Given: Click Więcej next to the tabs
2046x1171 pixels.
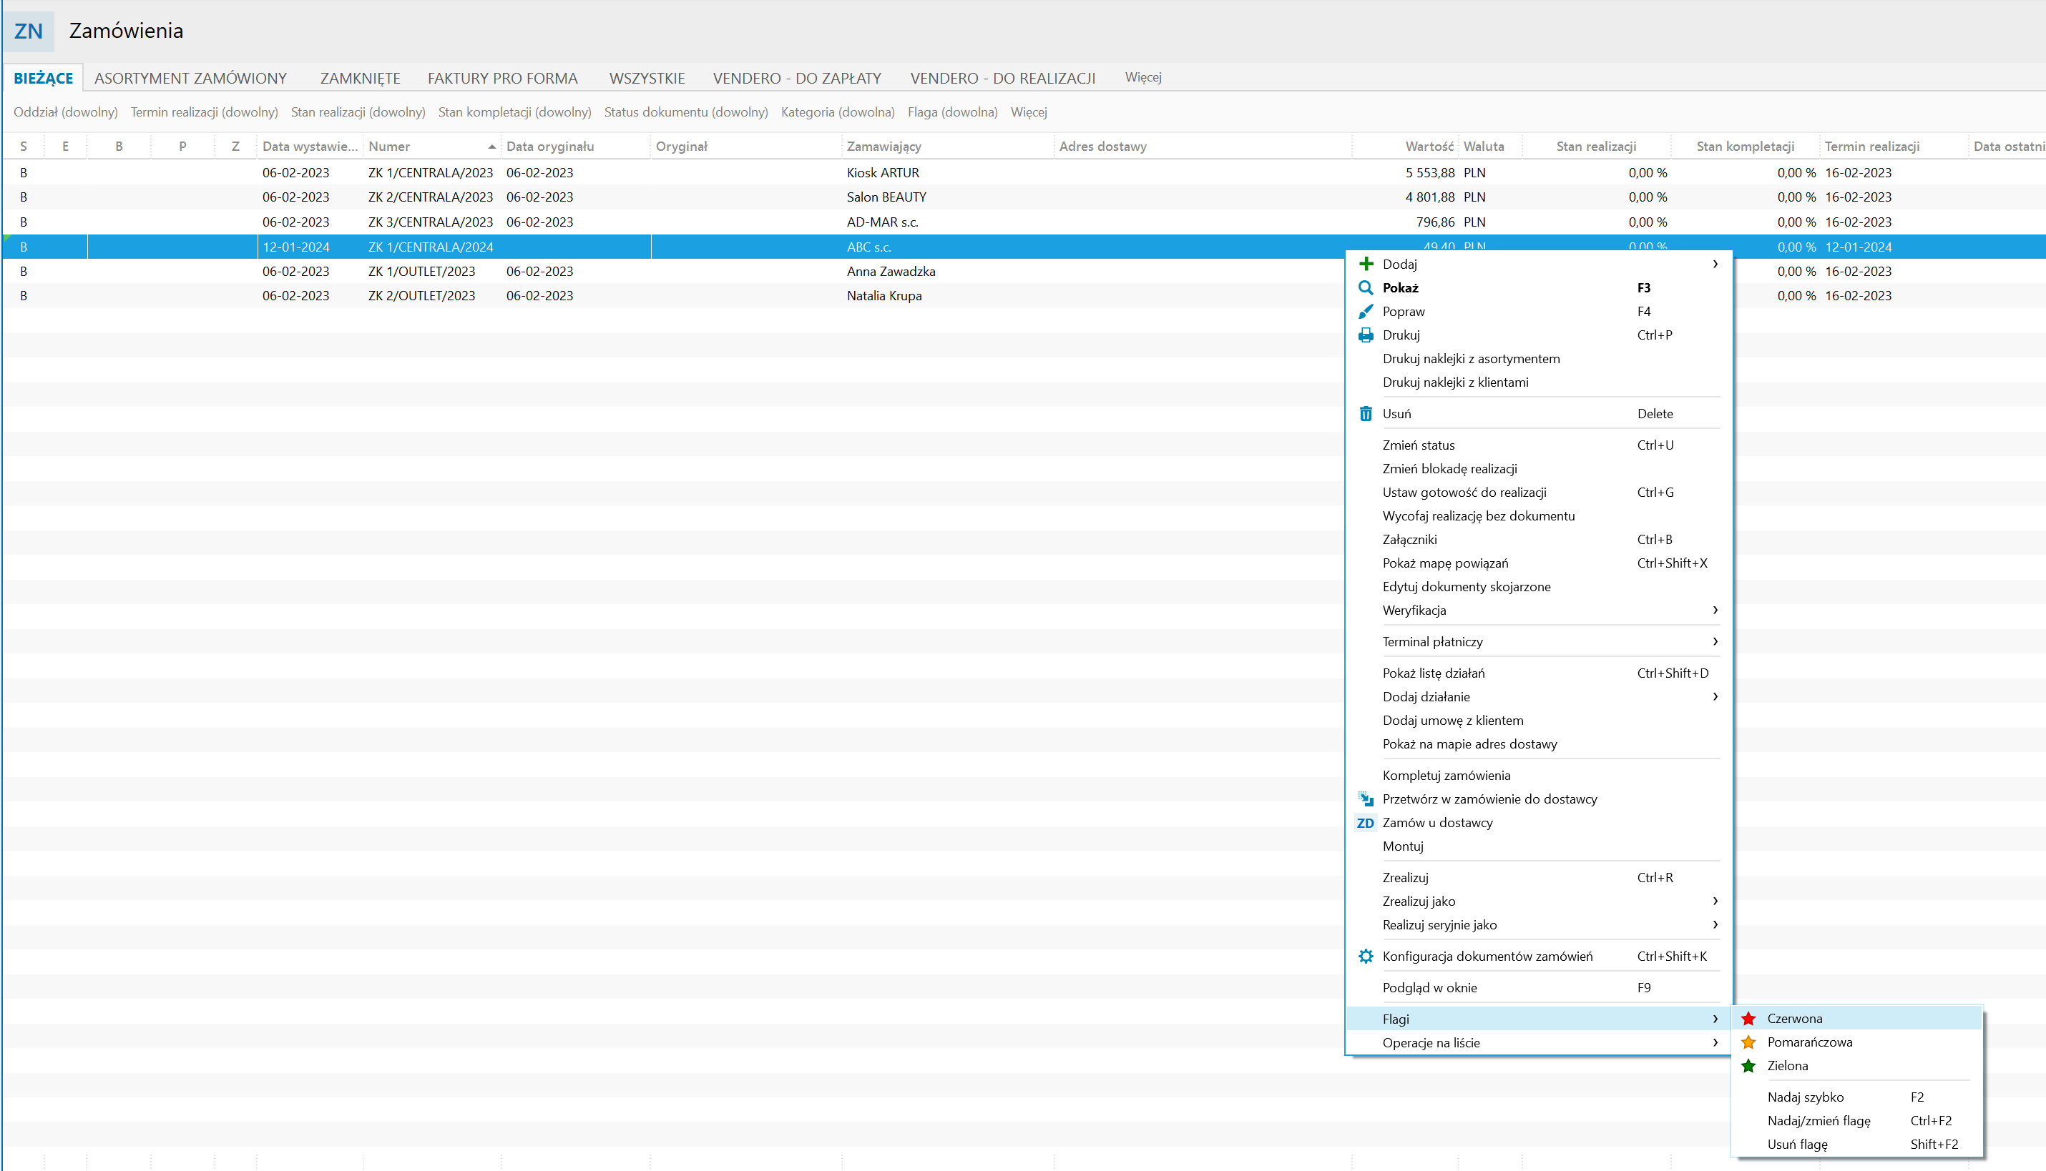Looking at the screenshot, I should point(1143,77).
